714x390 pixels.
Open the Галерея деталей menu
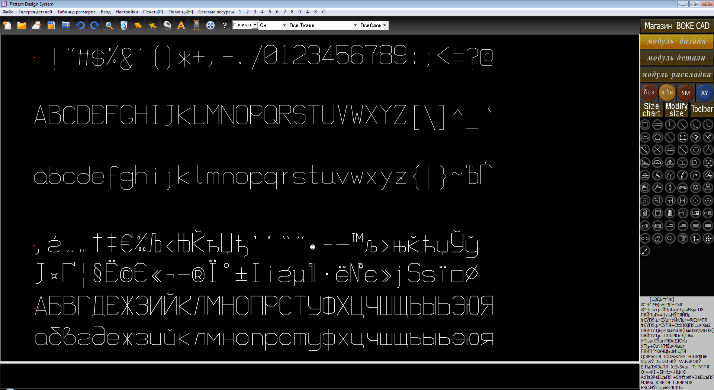click(x=35, y=12)
